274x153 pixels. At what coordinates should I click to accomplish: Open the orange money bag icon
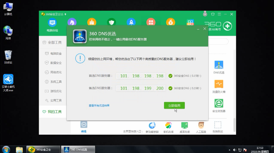pyautogui.click(x=171, y=22)
